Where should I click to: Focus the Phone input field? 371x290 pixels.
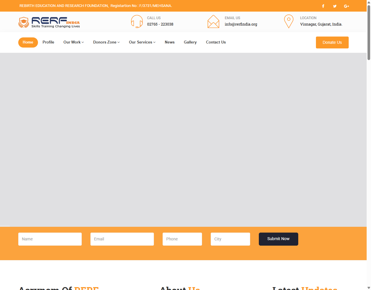pos(182,239)
